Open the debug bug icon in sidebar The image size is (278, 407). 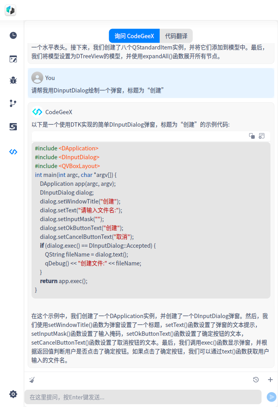[x=13, y=80]
